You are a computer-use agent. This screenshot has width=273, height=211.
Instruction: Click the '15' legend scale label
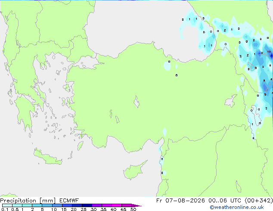pos(64,209)
